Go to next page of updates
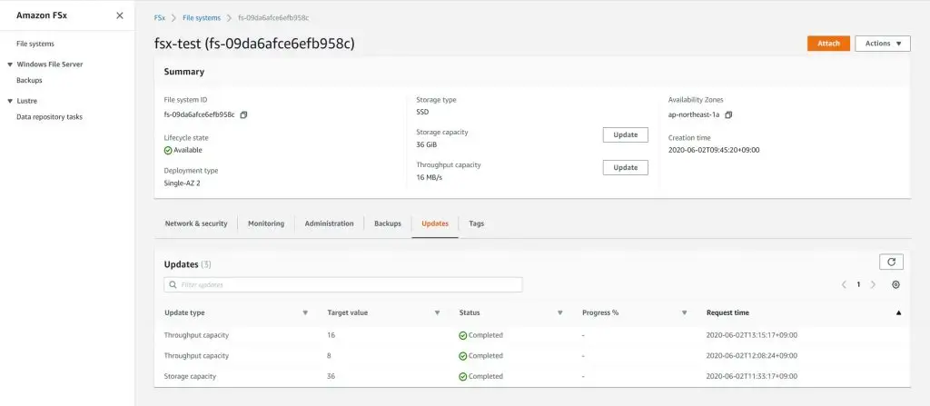 pos(873,285)
